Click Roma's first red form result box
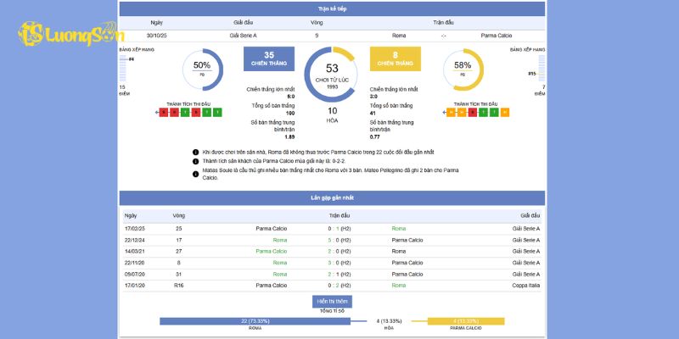679x339 pixels. pos(164,112)
